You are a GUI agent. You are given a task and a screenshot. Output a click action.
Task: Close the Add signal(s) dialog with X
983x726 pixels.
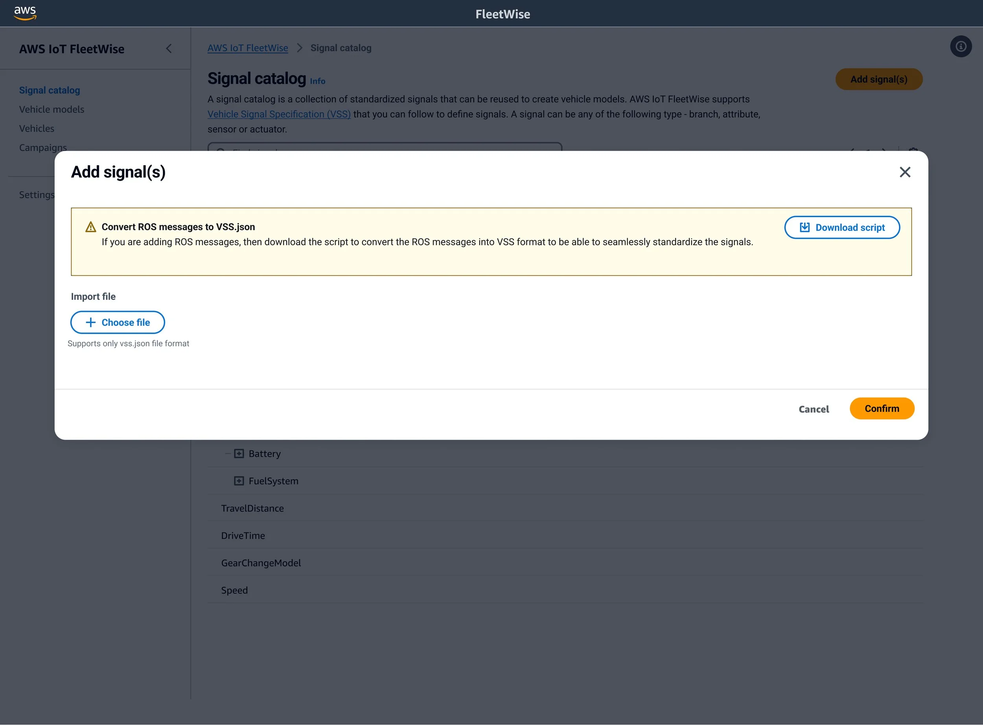point(904,172)
